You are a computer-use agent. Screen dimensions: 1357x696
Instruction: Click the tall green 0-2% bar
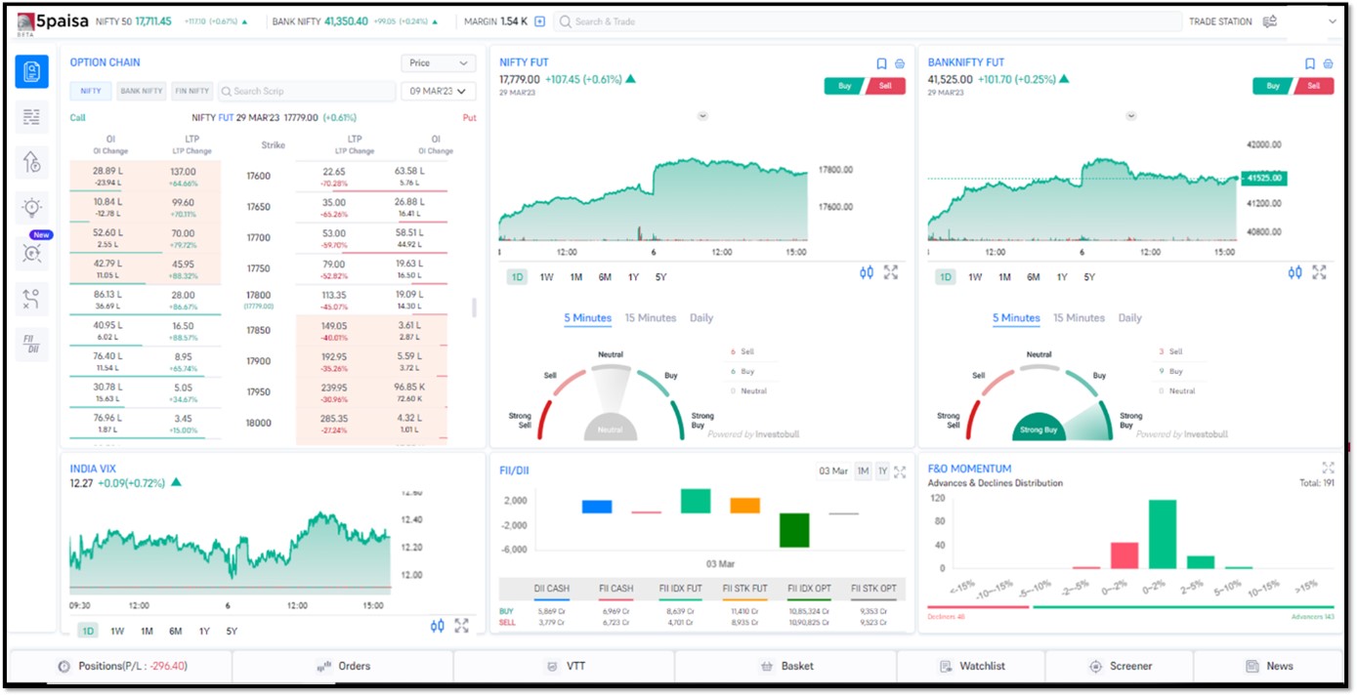point(1163,534)
